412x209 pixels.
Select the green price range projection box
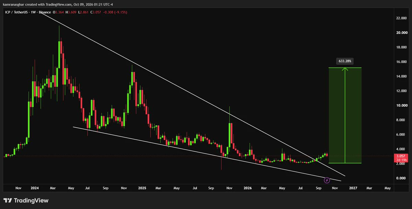(x=345, y=115)
